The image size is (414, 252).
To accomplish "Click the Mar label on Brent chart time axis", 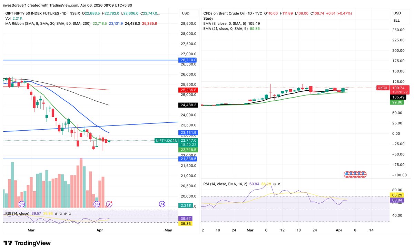I will point(250,230).
